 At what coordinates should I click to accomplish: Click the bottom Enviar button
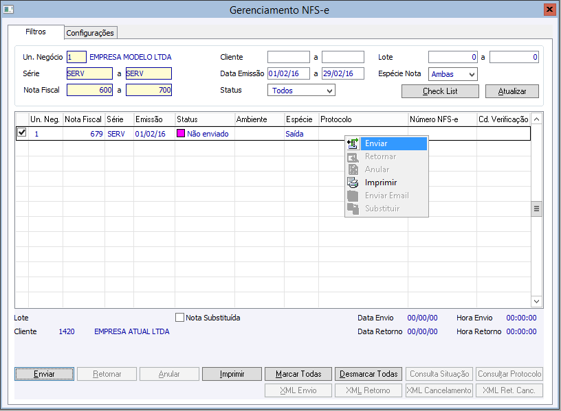click(x=45, y=374)
